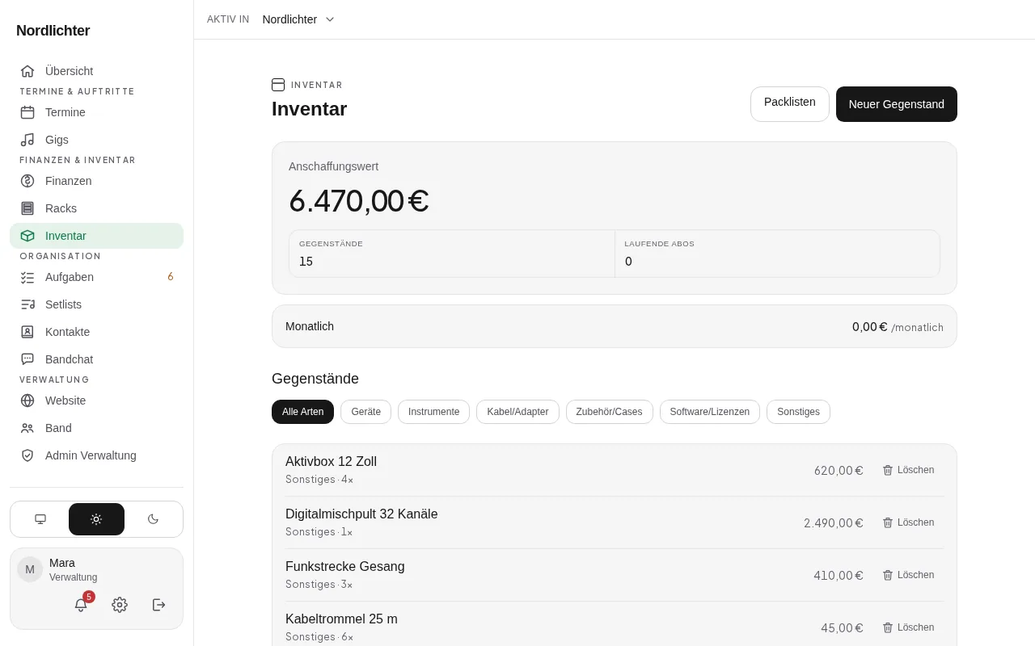Click the logout icon
The height and width of the screenshot is (646, 1035).
point(158,605)
